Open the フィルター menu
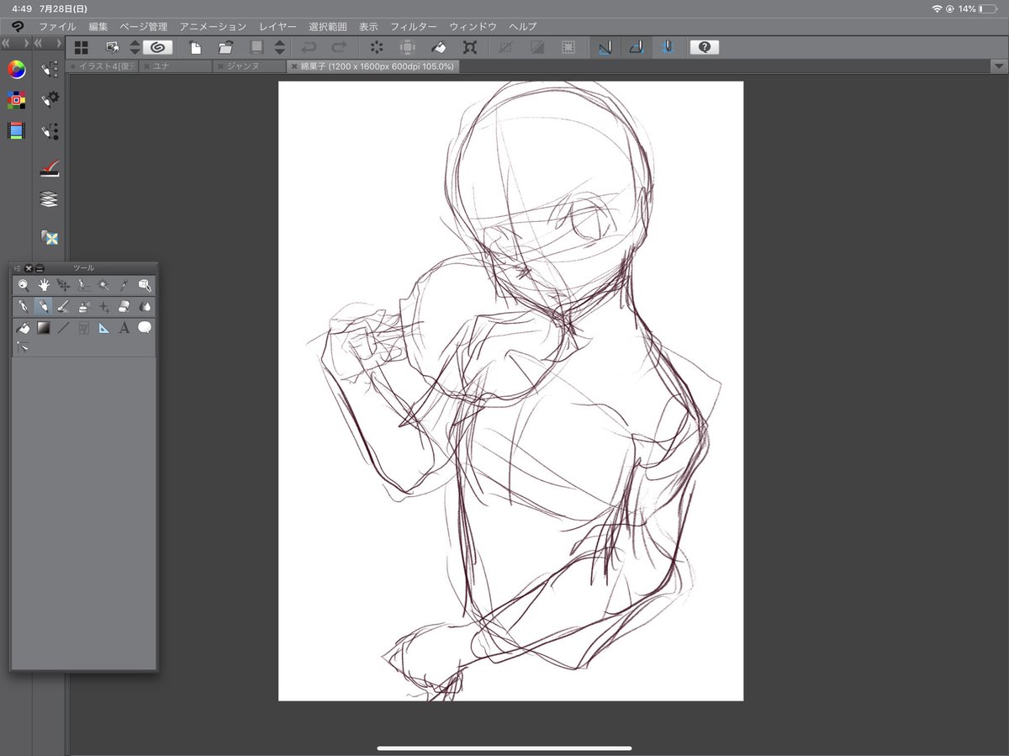 [x=414, y=27]
